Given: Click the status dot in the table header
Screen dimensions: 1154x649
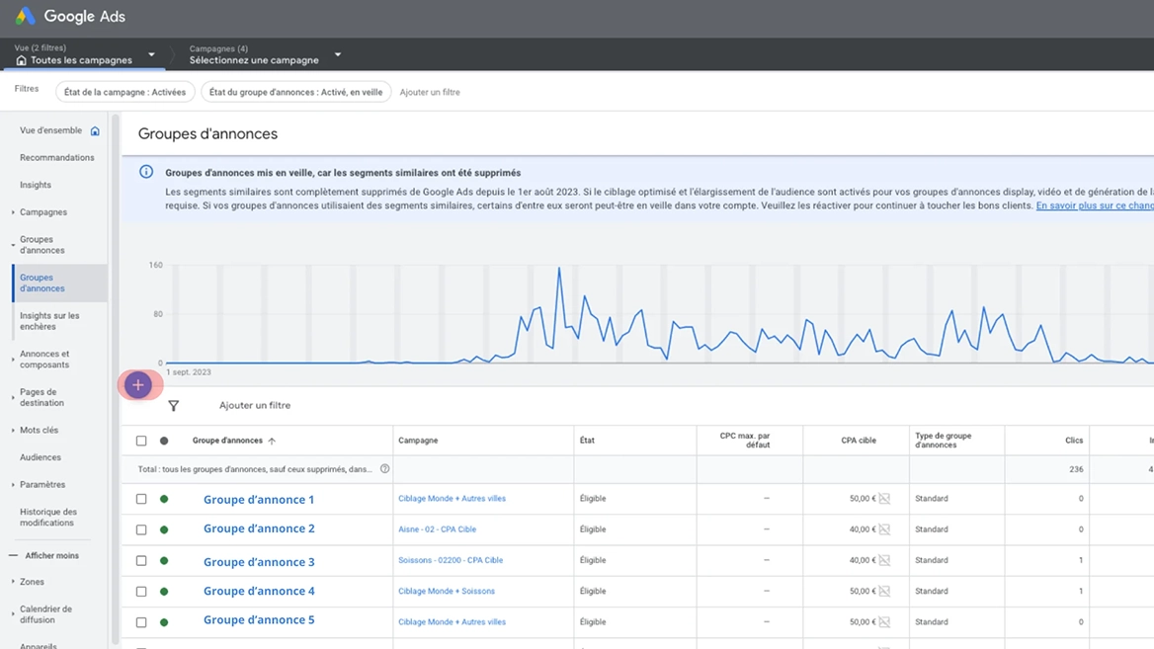Looking at the screenshot, I should pyautogui.click(x=164, y=441).
